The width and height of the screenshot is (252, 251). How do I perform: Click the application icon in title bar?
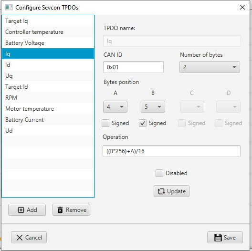(x=9, y=7)
